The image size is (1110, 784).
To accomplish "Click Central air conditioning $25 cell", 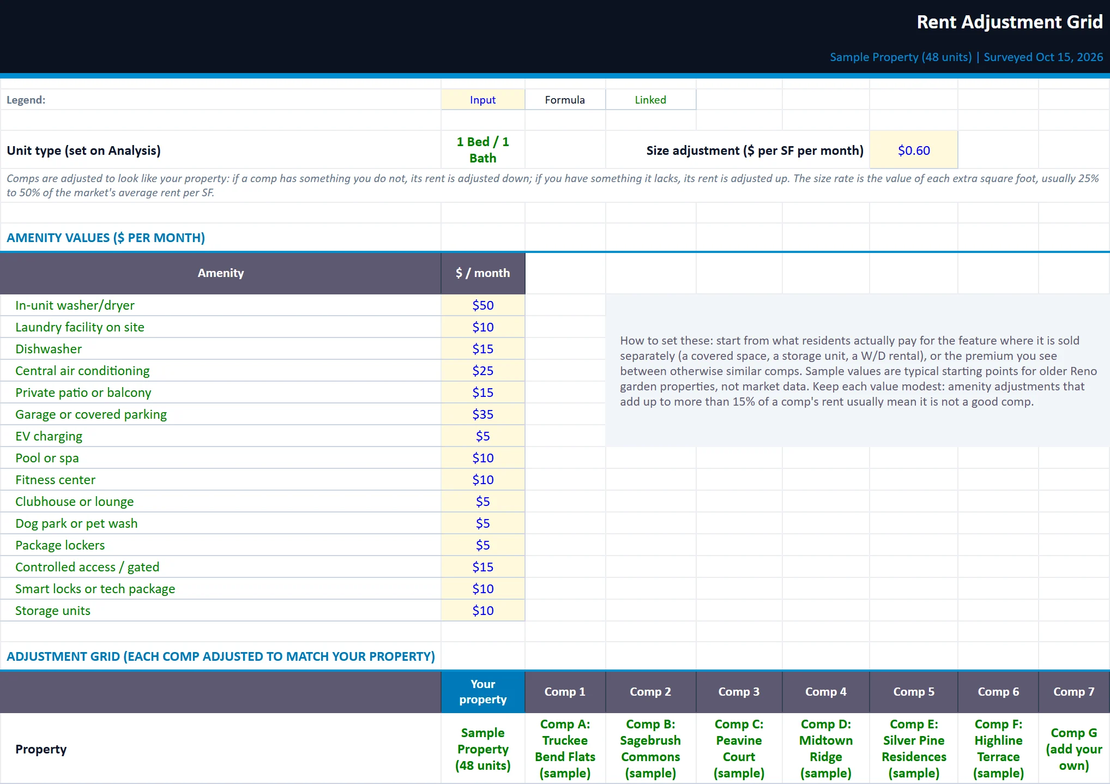I will pos(482,371).
